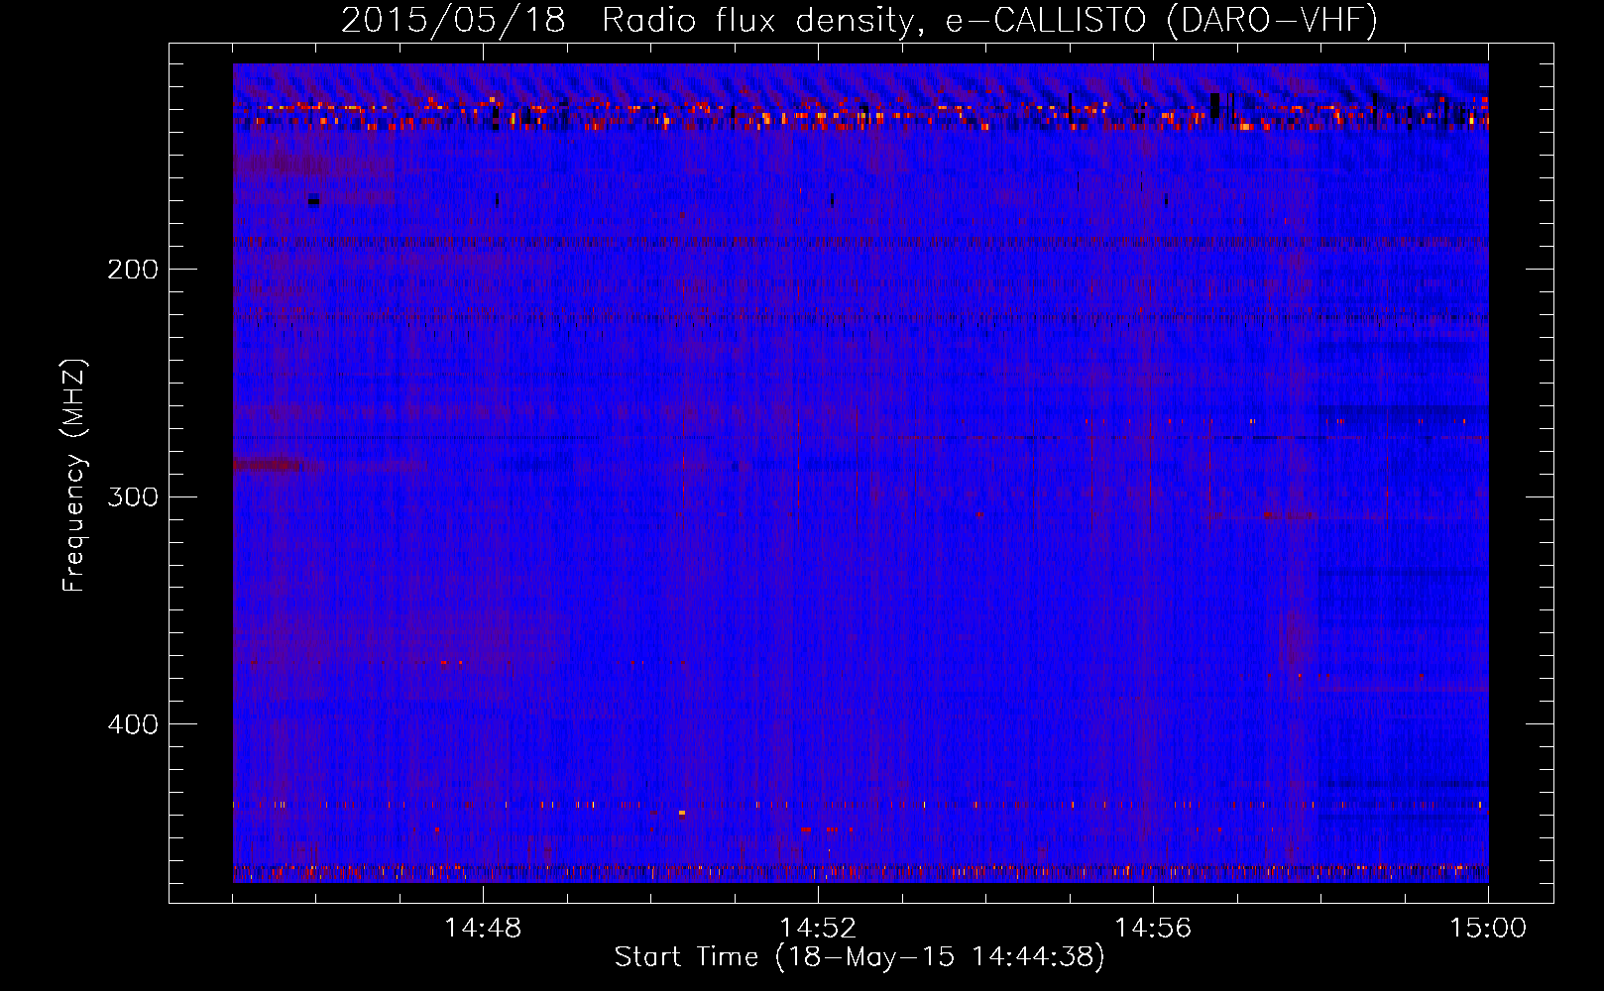
Task: Click the Frequency (MHZ) axis title
Action: (74, 475)
